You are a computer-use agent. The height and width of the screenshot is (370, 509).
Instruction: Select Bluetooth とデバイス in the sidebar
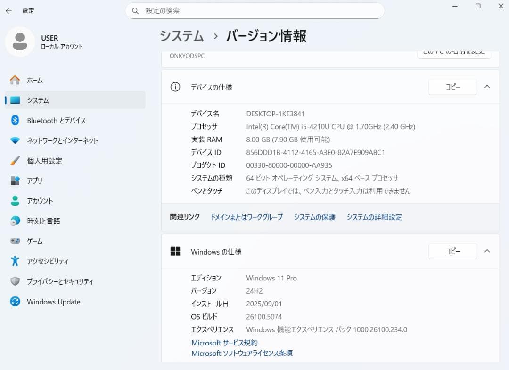(57, 120)
